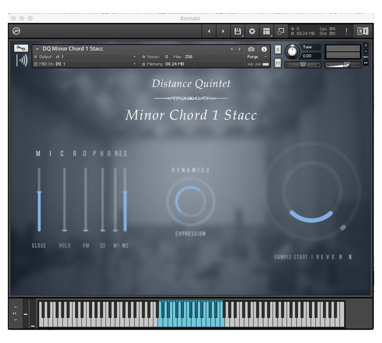
Task: Toggle the PV button on instrument header
Action: tap(365, 63)
